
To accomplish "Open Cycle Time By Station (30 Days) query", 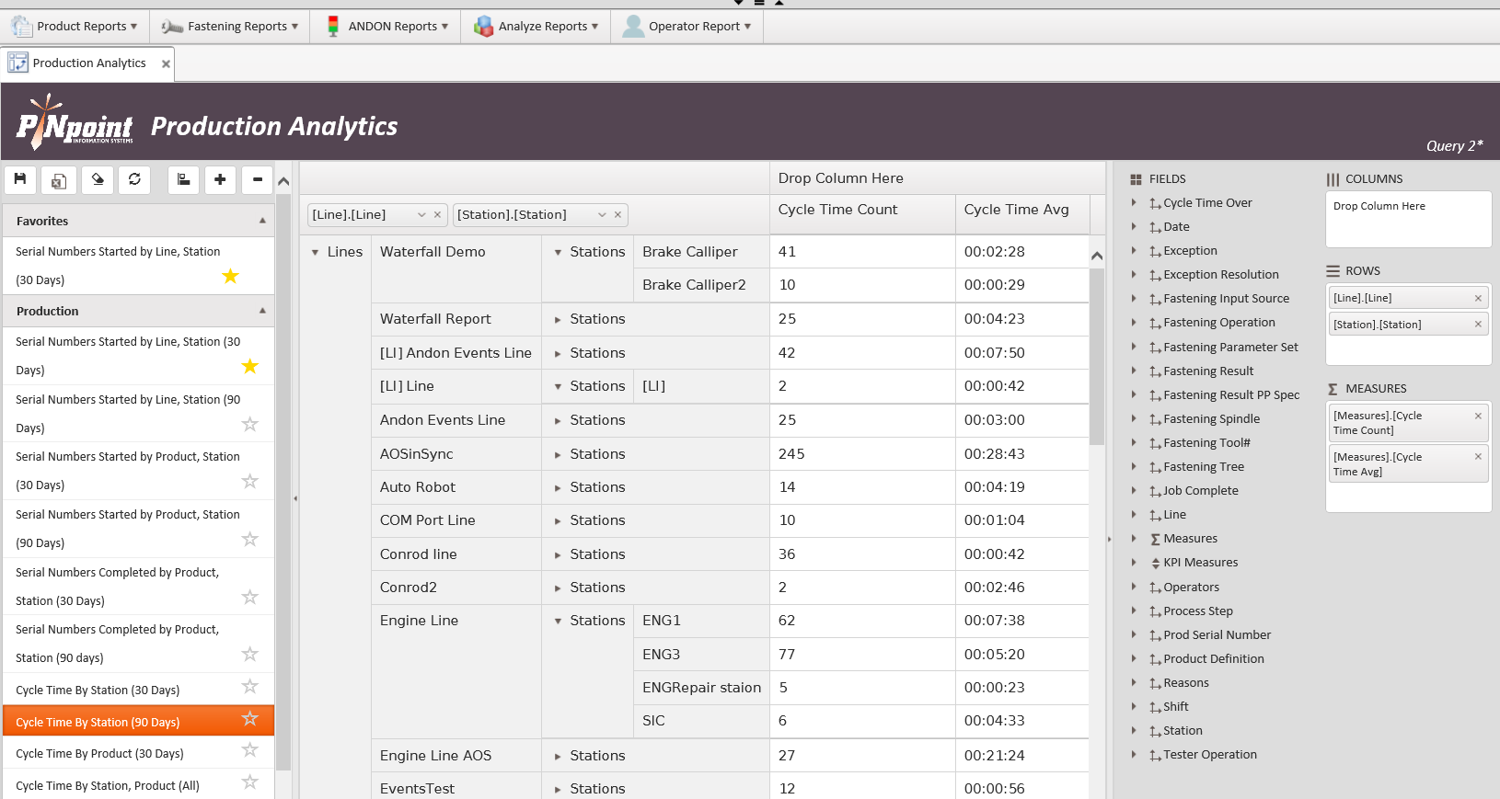I will 98,691.
